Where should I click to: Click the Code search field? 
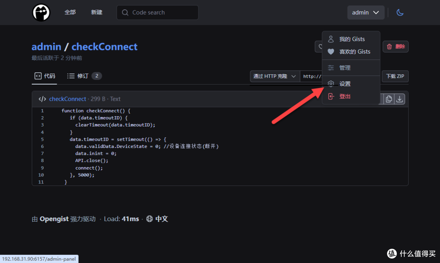click(x=157, y=13)
